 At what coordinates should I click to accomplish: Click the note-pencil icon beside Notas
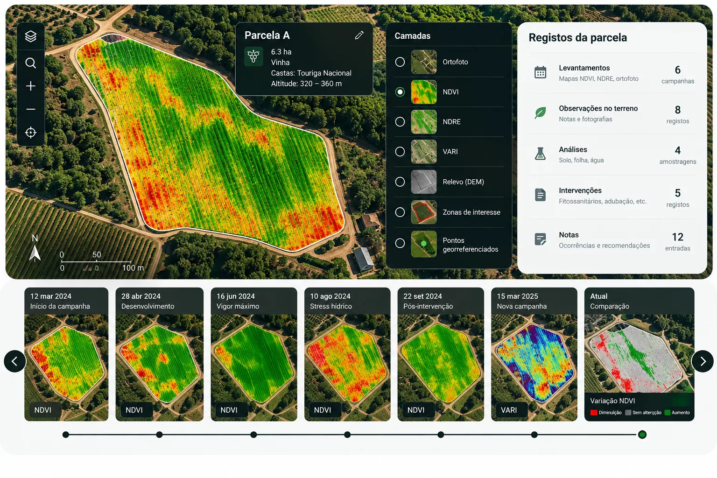pos(540,239)
